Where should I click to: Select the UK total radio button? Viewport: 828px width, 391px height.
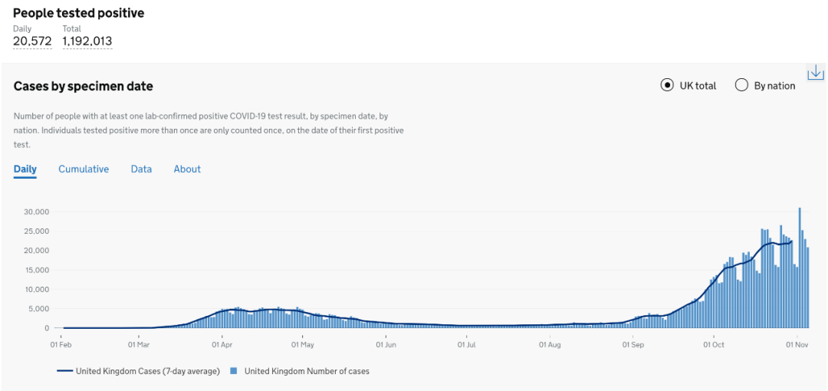coord(667,85)
